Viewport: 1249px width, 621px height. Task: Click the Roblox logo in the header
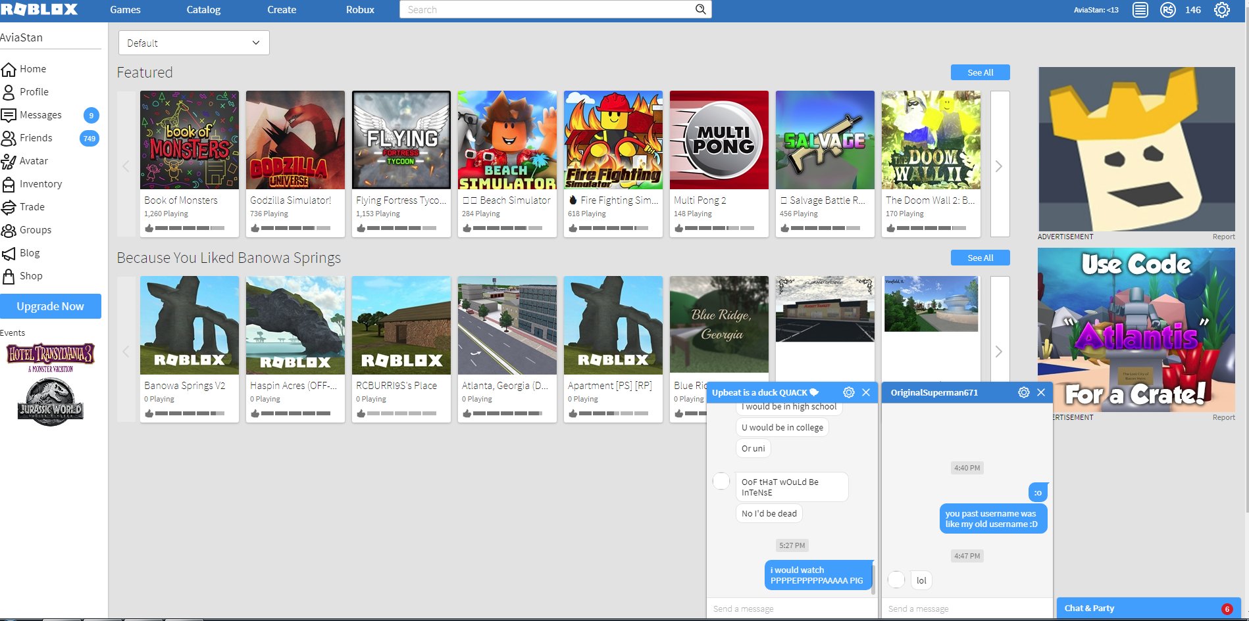tap(39, 9)
